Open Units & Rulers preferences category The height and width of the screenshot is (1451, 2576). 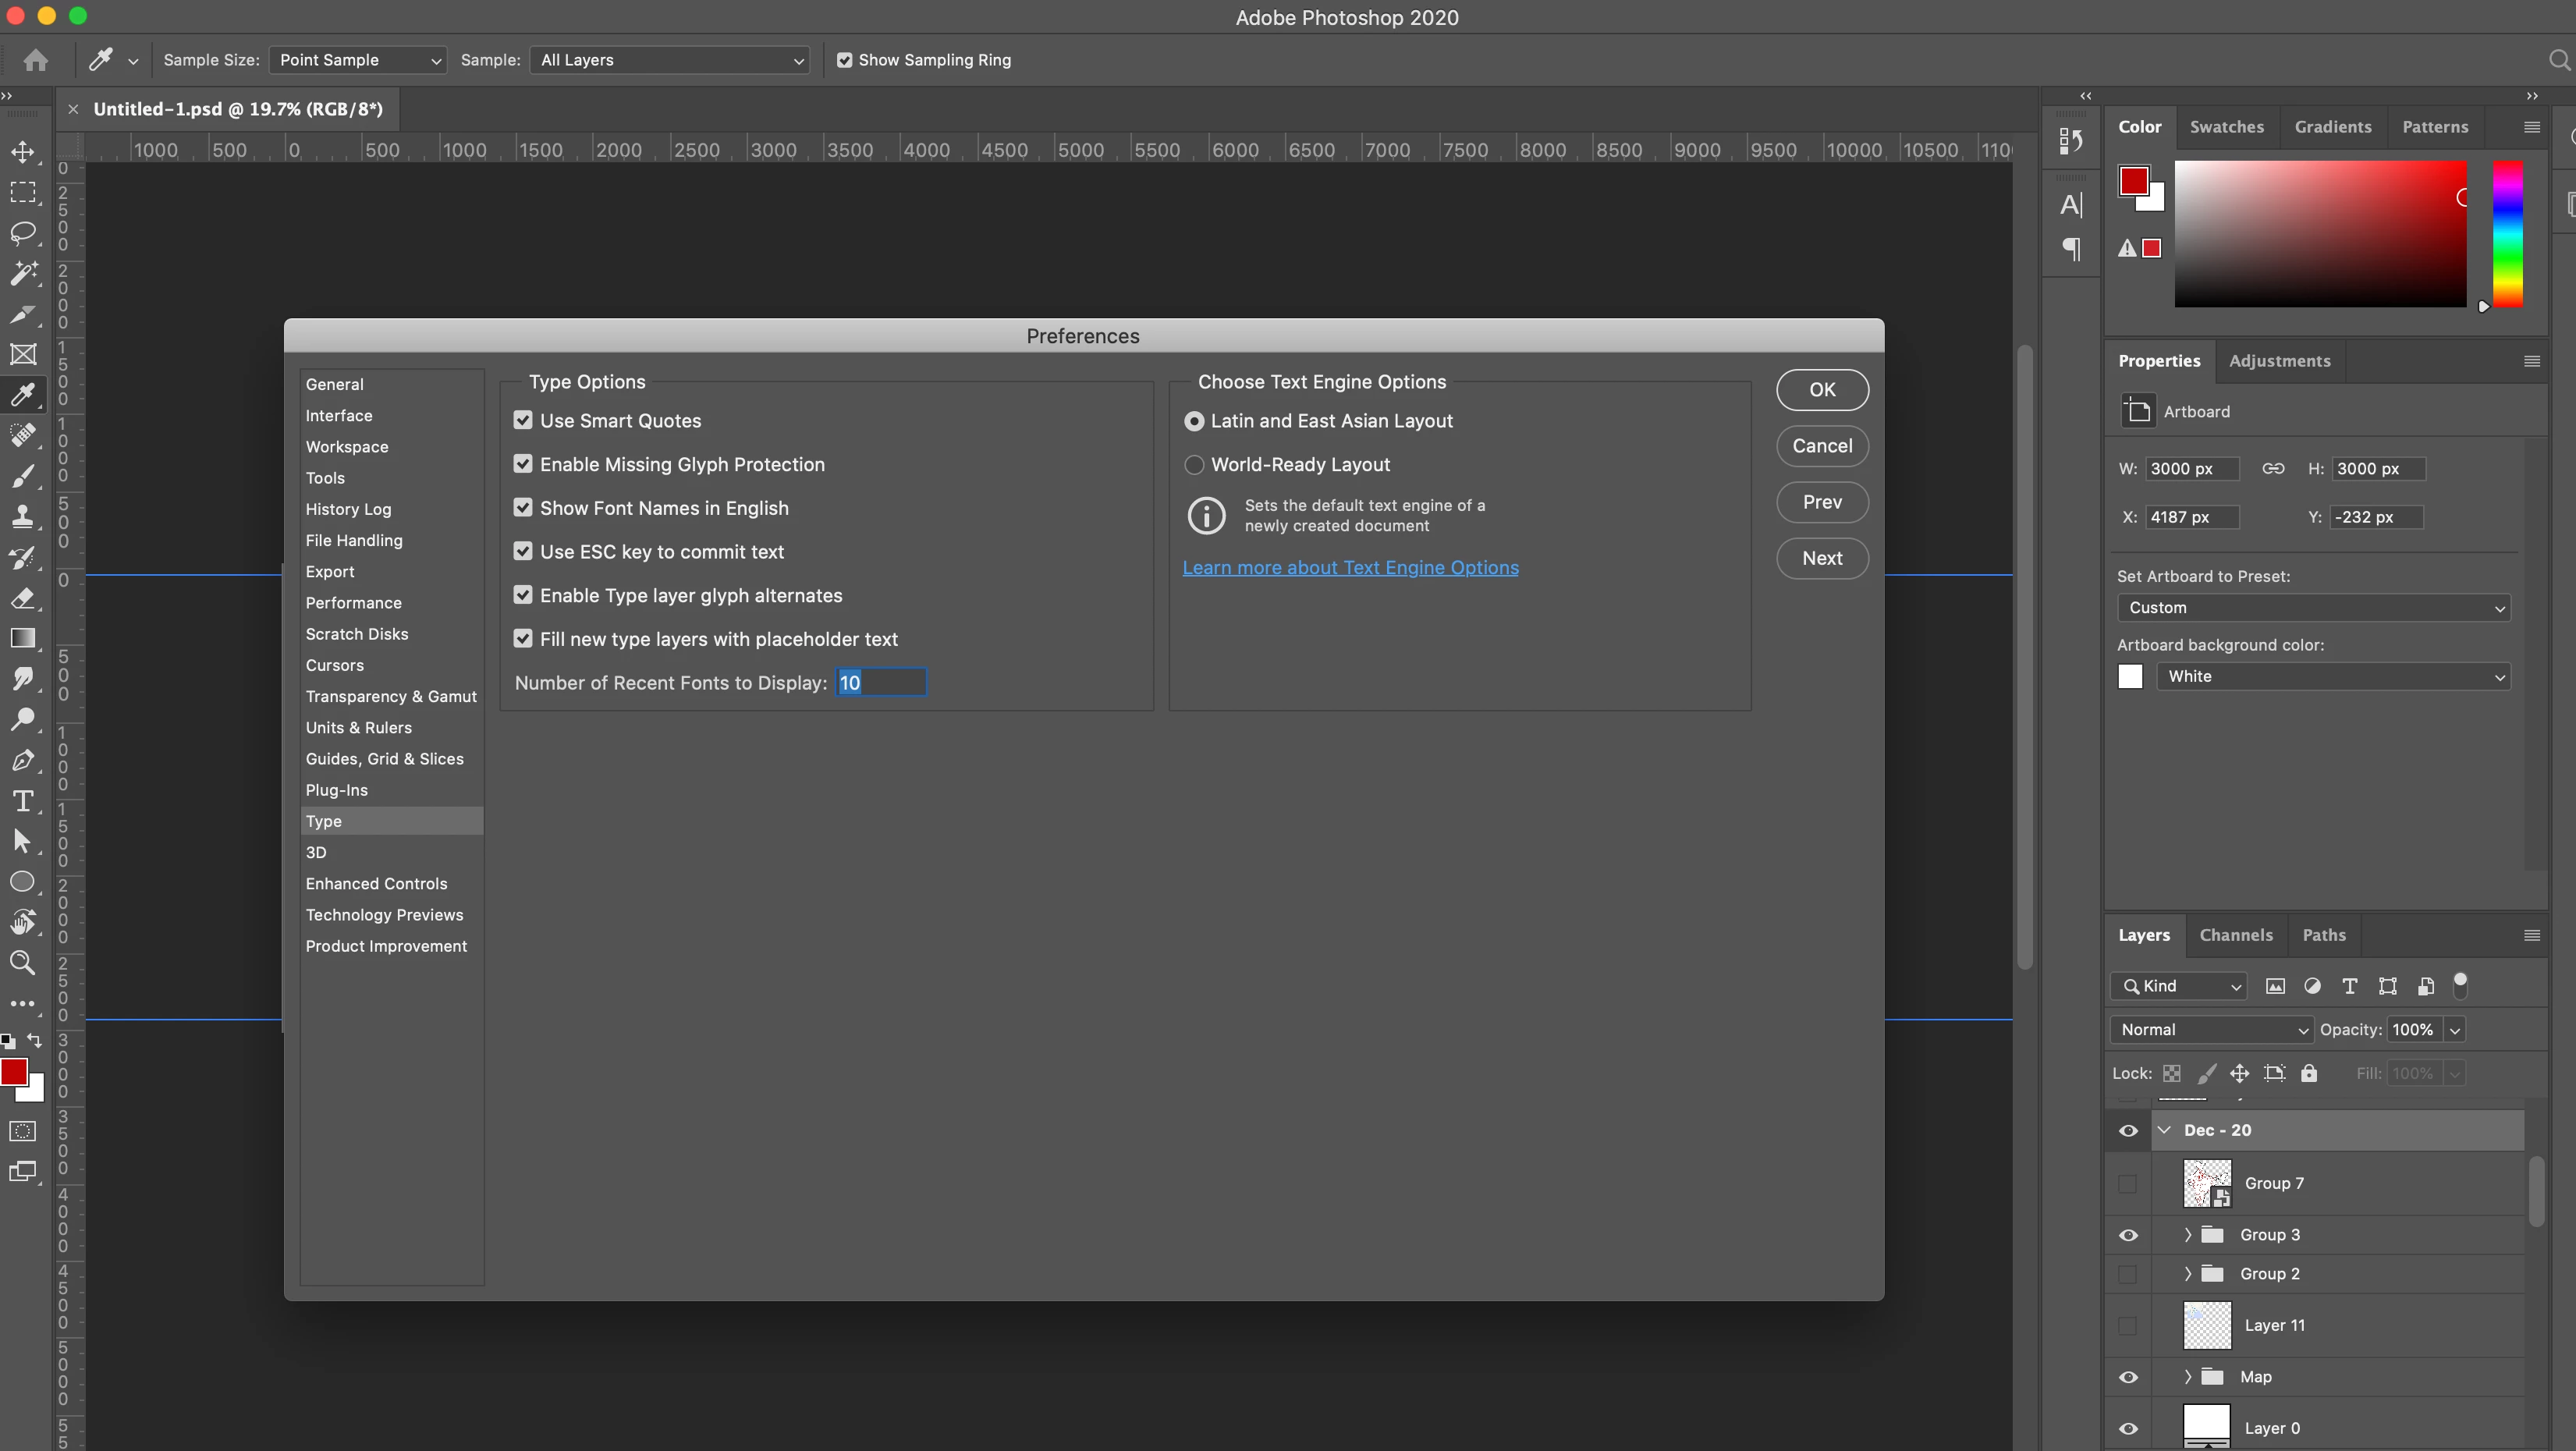click(x=358, y=728)
